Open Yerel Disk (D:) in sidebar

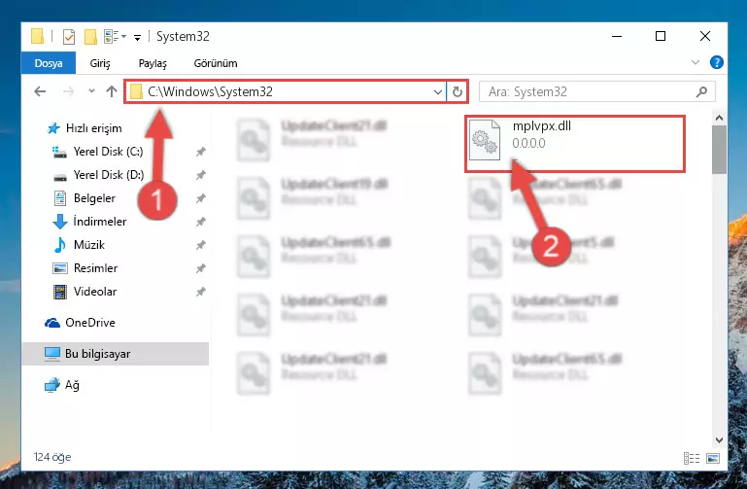click(x=109, y=175)
